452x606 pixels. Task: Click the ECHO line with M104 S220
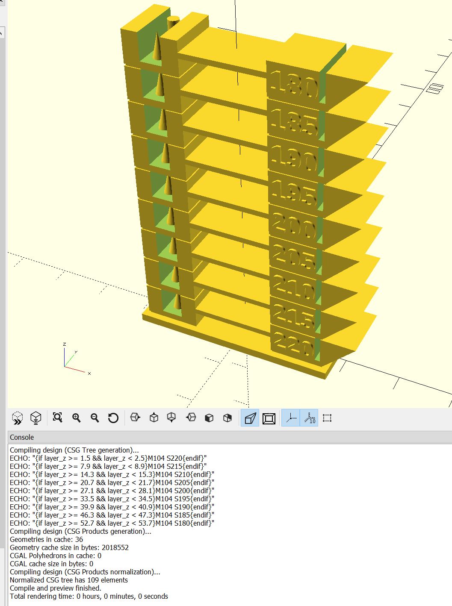coord(108,458)
